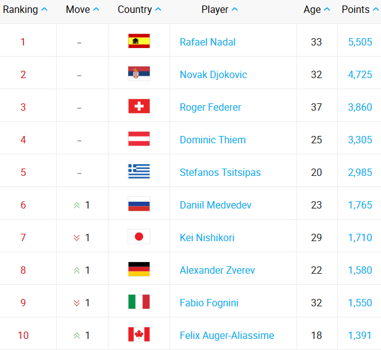Click the Italy flag icon
Image resolution: width=381 pixels, height=350 pixels.
[x=139, y=303]
